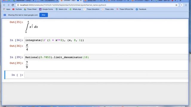Viewport: 191px width, 107px height.
Task: Reload the page with the refresh icon
Action: tap(13, 5)
